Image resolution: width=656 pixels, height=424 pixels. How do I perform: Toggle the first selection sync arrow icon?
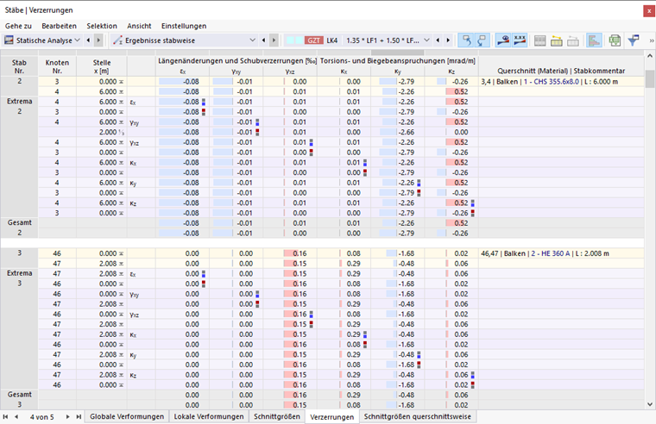click(x=466, y=41)
